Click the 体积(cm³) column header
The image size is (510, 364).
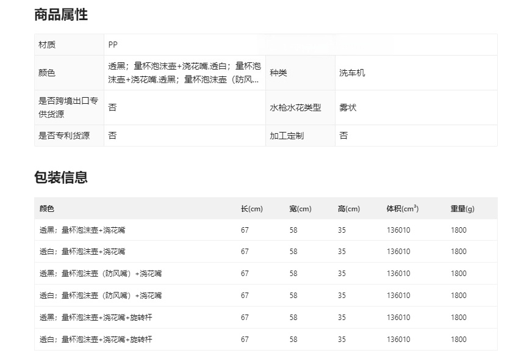point(402,209)
